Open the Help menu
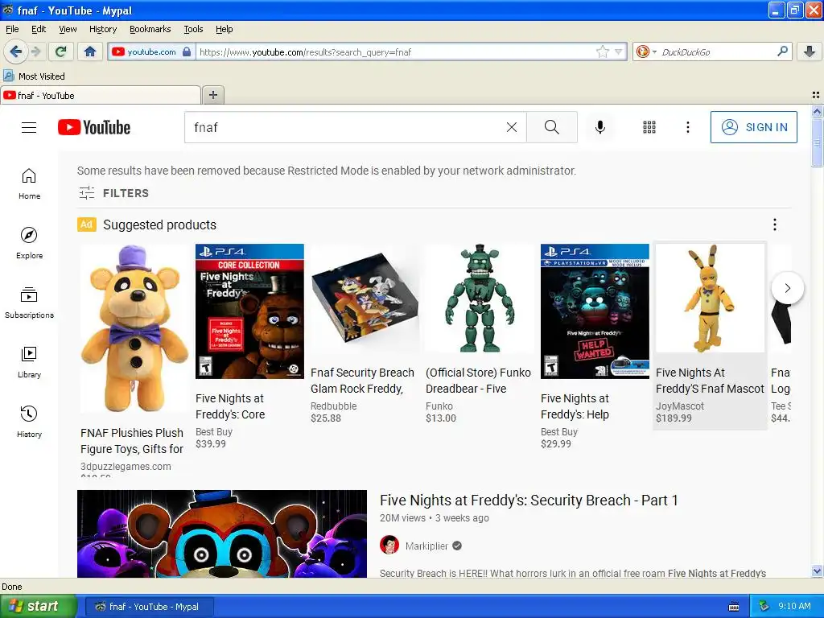 224,29
